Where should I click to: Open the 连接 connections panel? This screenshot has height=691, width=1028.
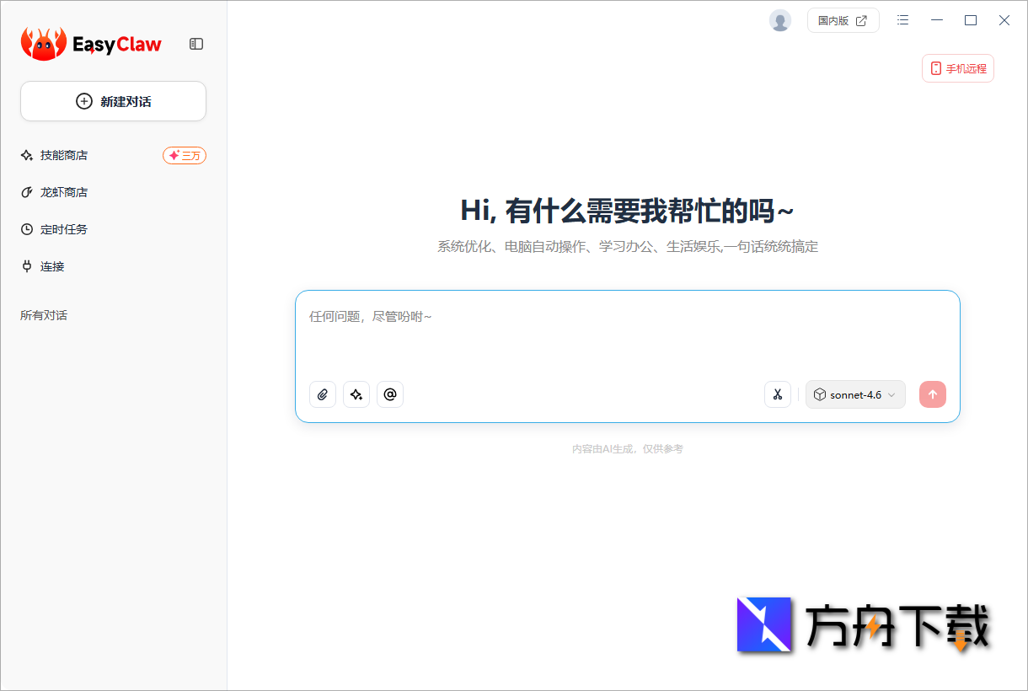pos(51,265)
